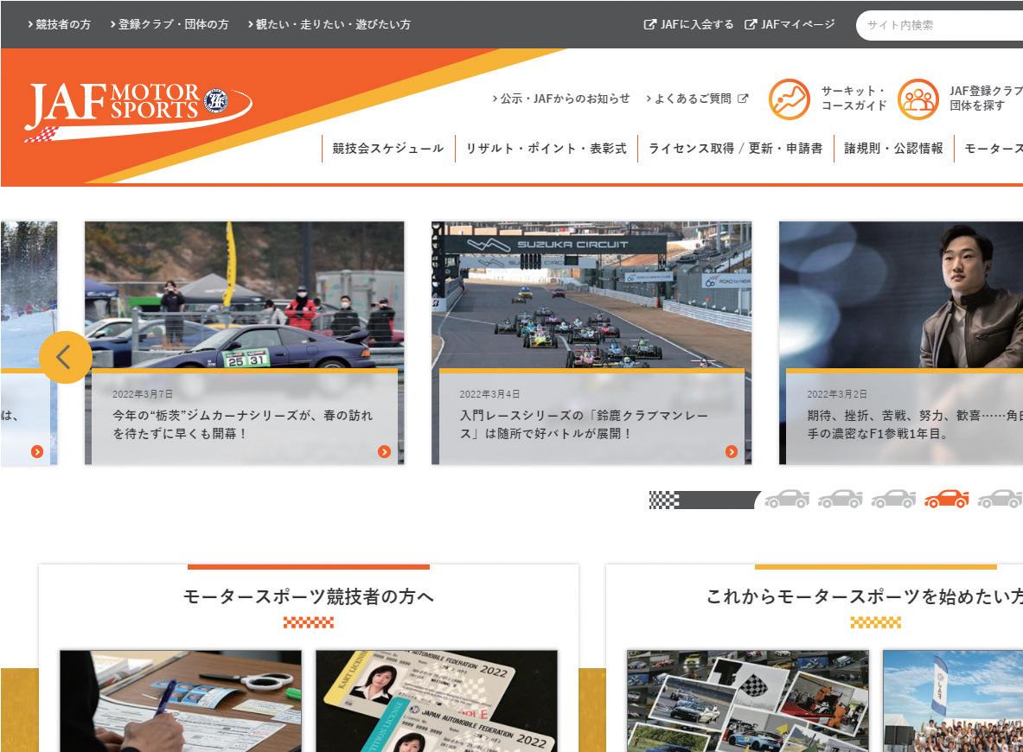The image size is (1023, 752).
Task: Select the fifth gray car slide indicator
Action: tap(1000, 499)
